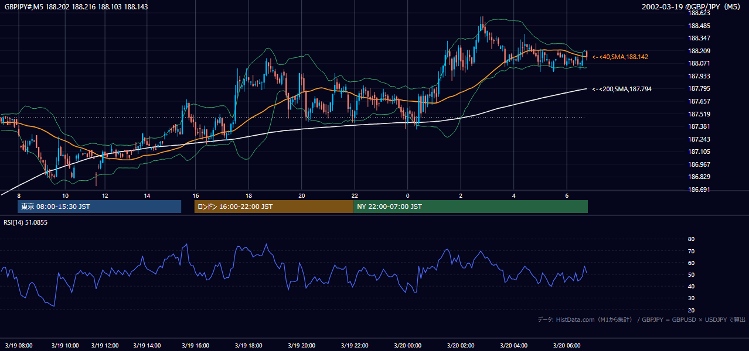Click the 3/19 14:00 timestamp on bottom axis
This screenshot has height=351, width=749.
coord(148,346)
